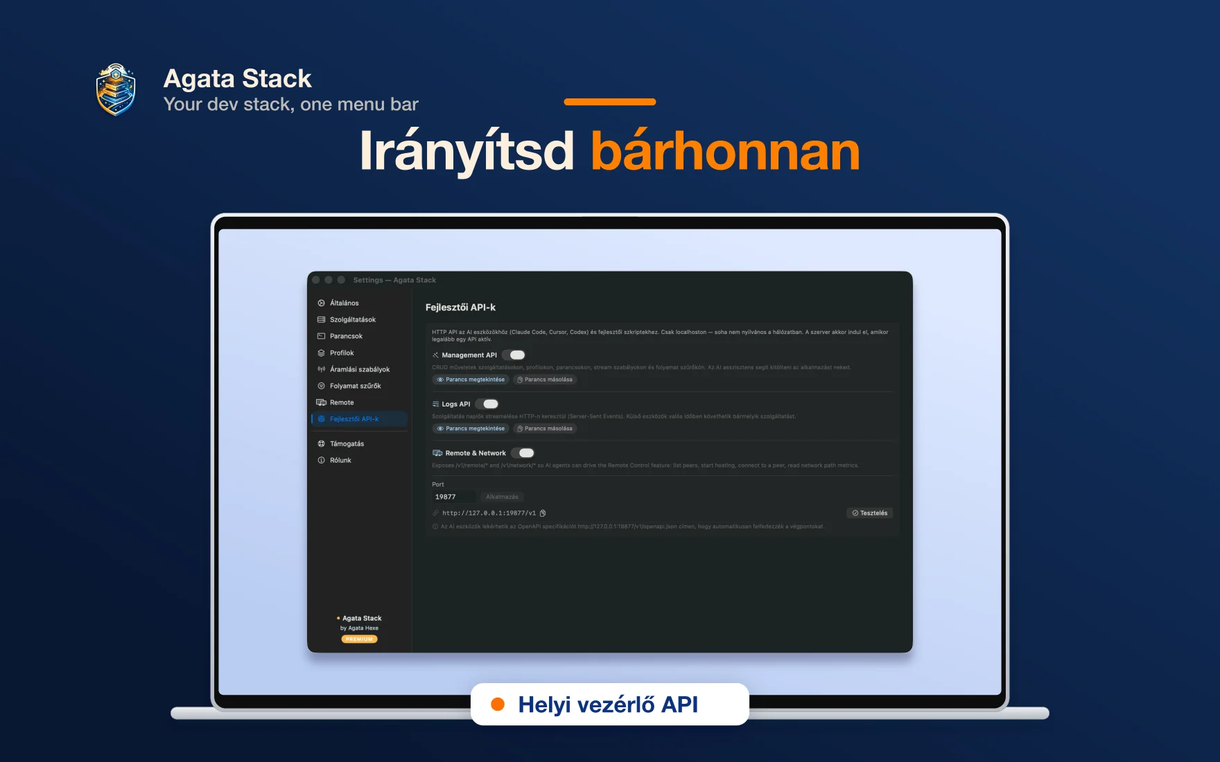Viewport: 1220px width, 762px height.
Task: Click the "Fejlesztői API-k" page heading
Action: pyautogui.click(x=460, y=308)
